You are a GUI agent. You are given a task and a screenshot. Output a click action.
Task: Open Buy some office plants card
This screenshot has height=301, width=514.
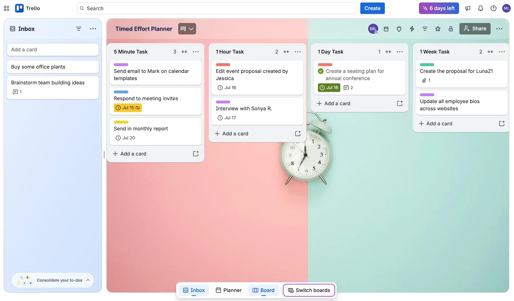53,67
